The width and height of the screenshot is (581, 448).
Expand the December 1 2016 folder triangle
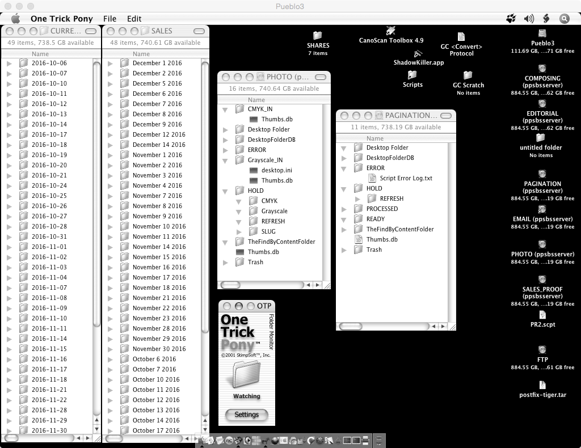(x=110, y=64)
